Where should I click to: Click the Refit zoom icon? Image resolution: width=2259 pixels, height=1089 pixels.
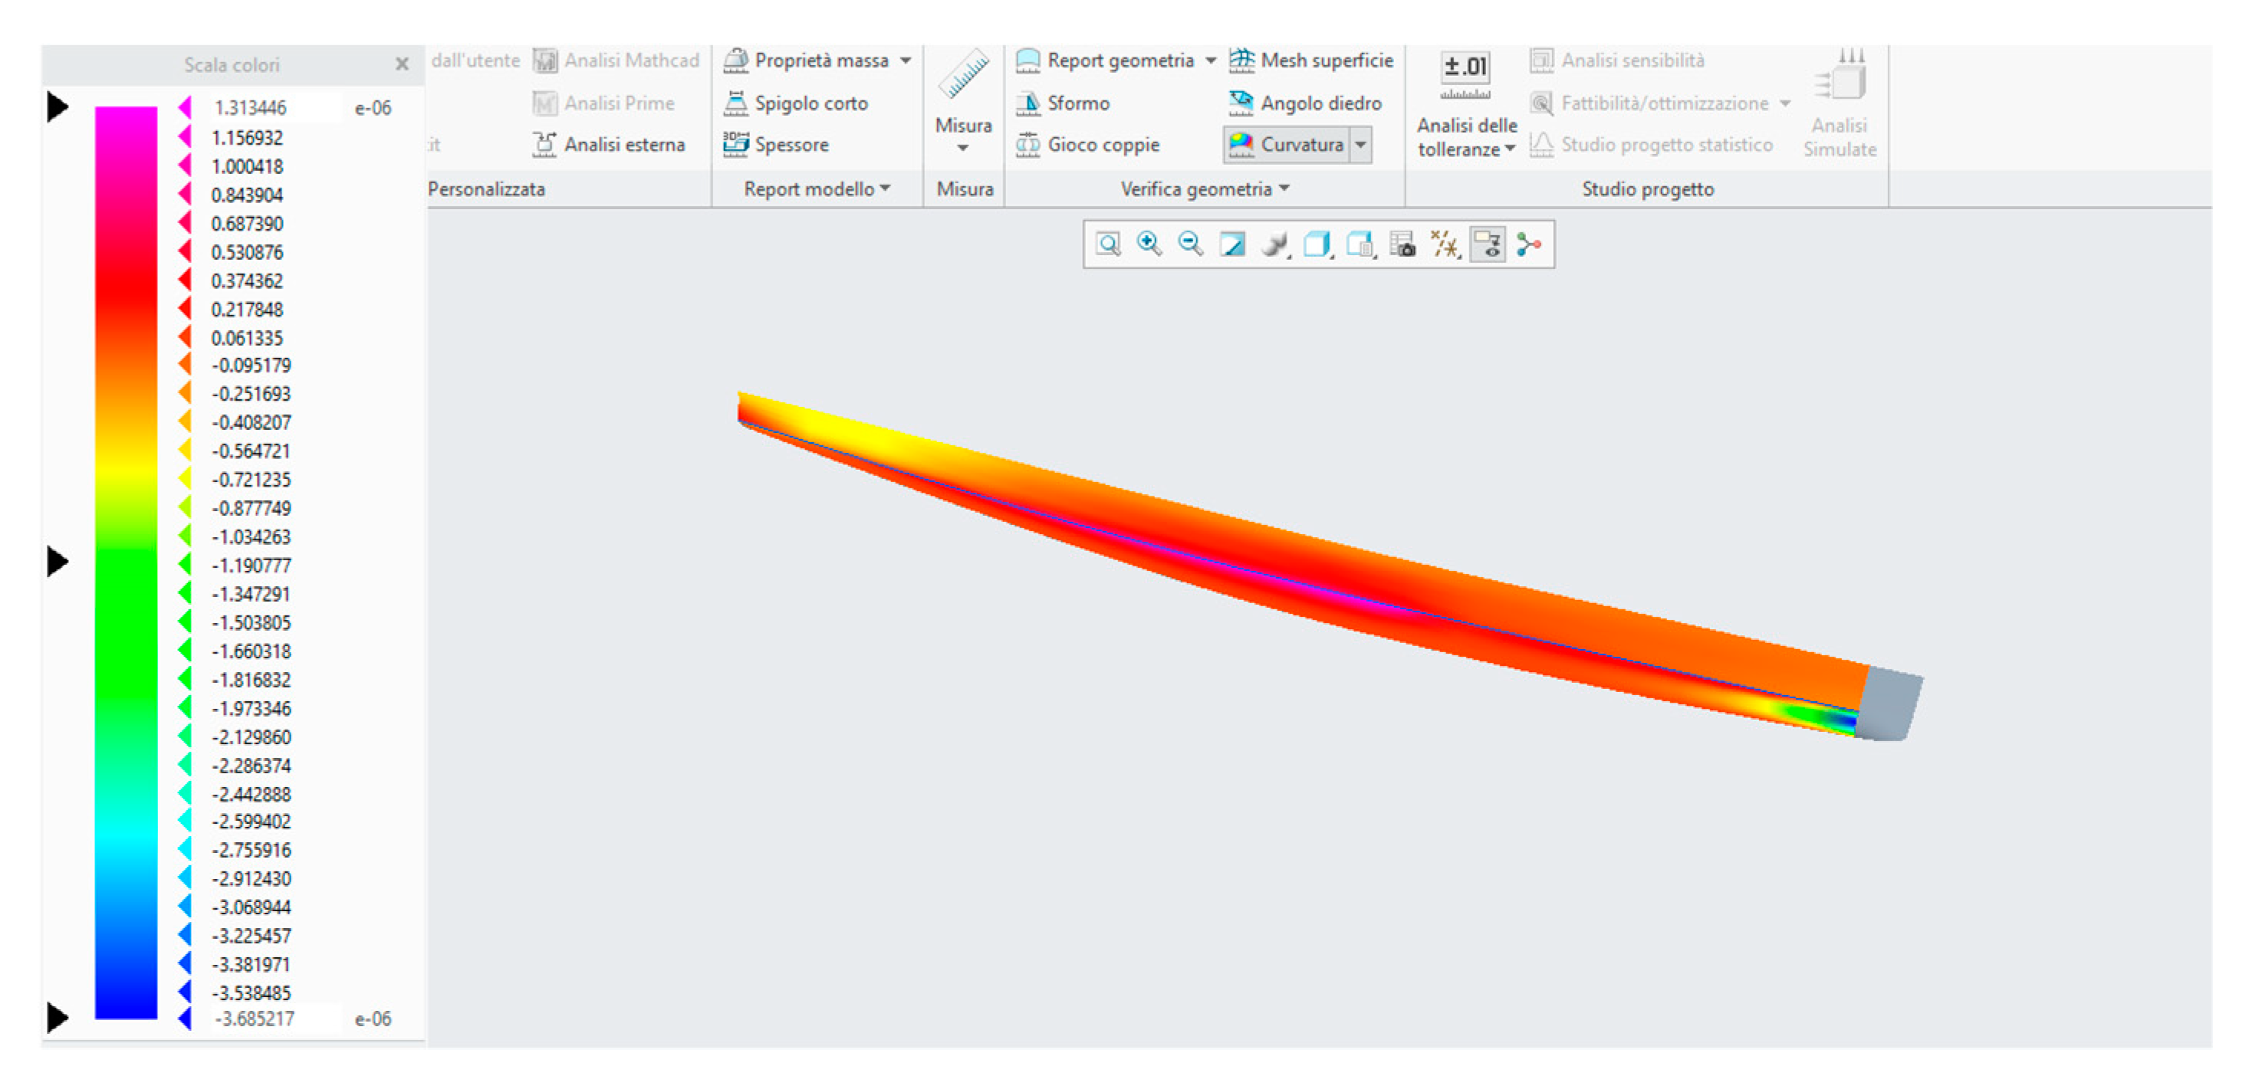point(1109,244)
